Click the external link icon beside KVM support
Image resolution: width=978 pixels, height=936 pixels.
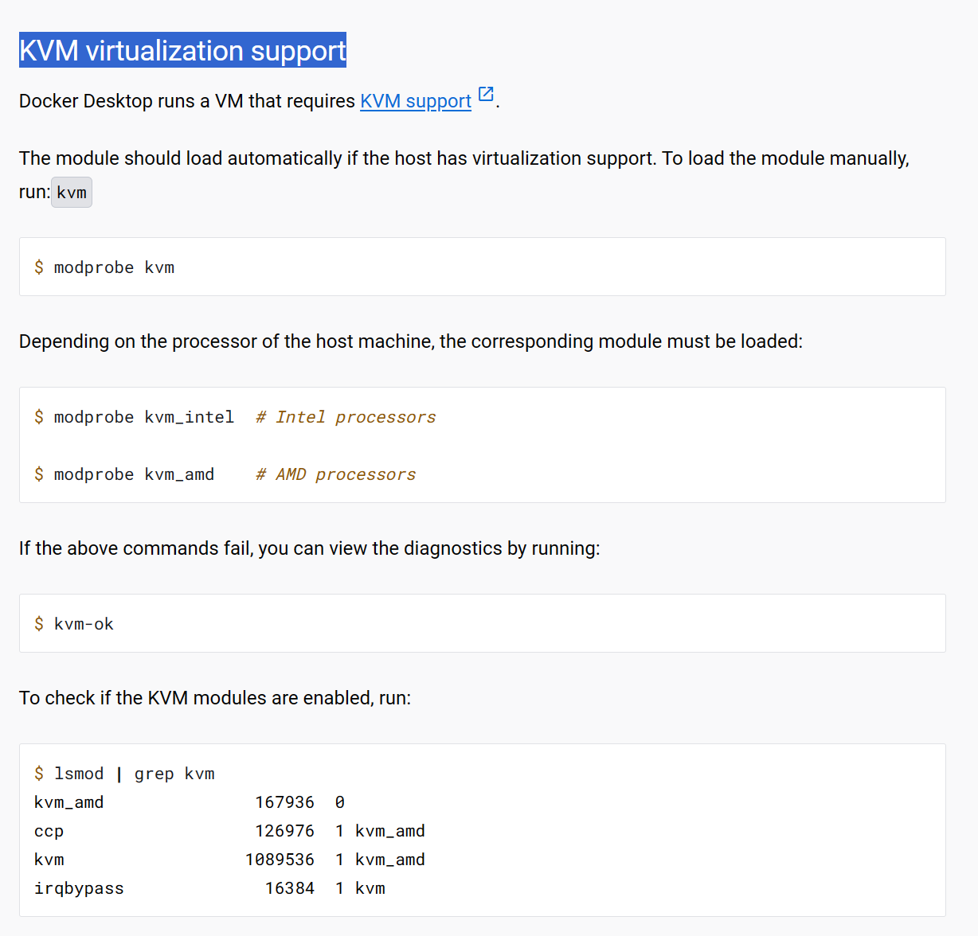pos(486,95)
